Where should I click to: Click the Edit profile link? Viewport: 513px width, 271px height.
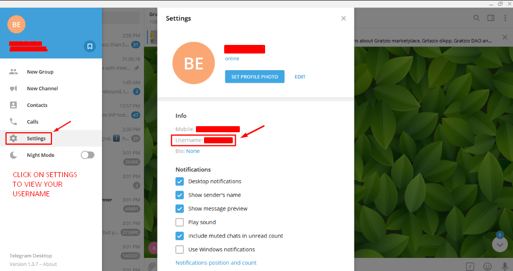(x=300, y=77)
